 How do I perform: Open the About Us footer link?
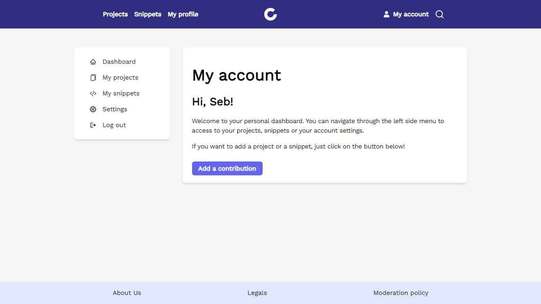click(x=127, y=293)
